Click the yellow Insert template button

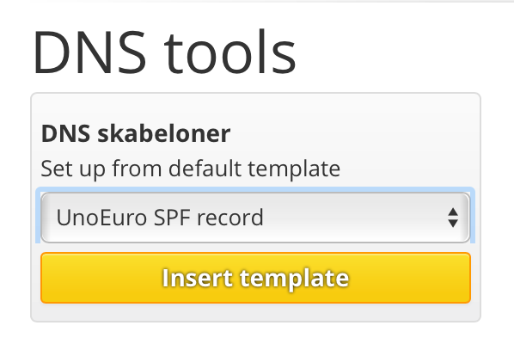click(255, 278)
